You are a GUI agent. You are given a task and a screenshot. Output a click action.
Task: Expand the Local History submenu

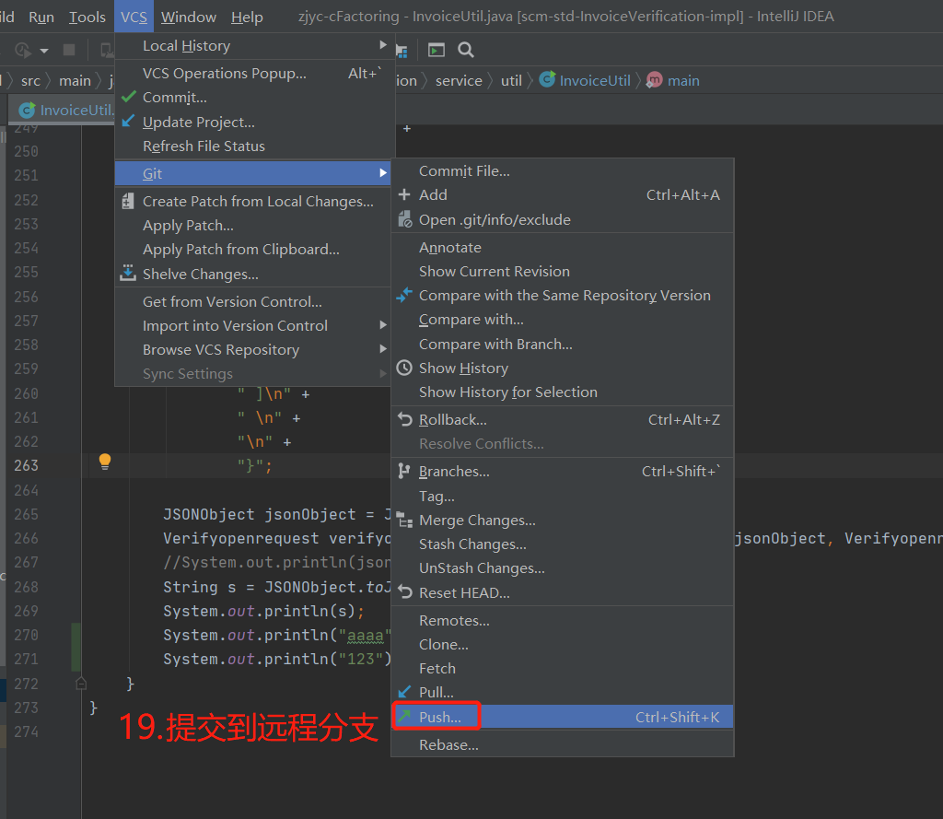pos(253,46)
